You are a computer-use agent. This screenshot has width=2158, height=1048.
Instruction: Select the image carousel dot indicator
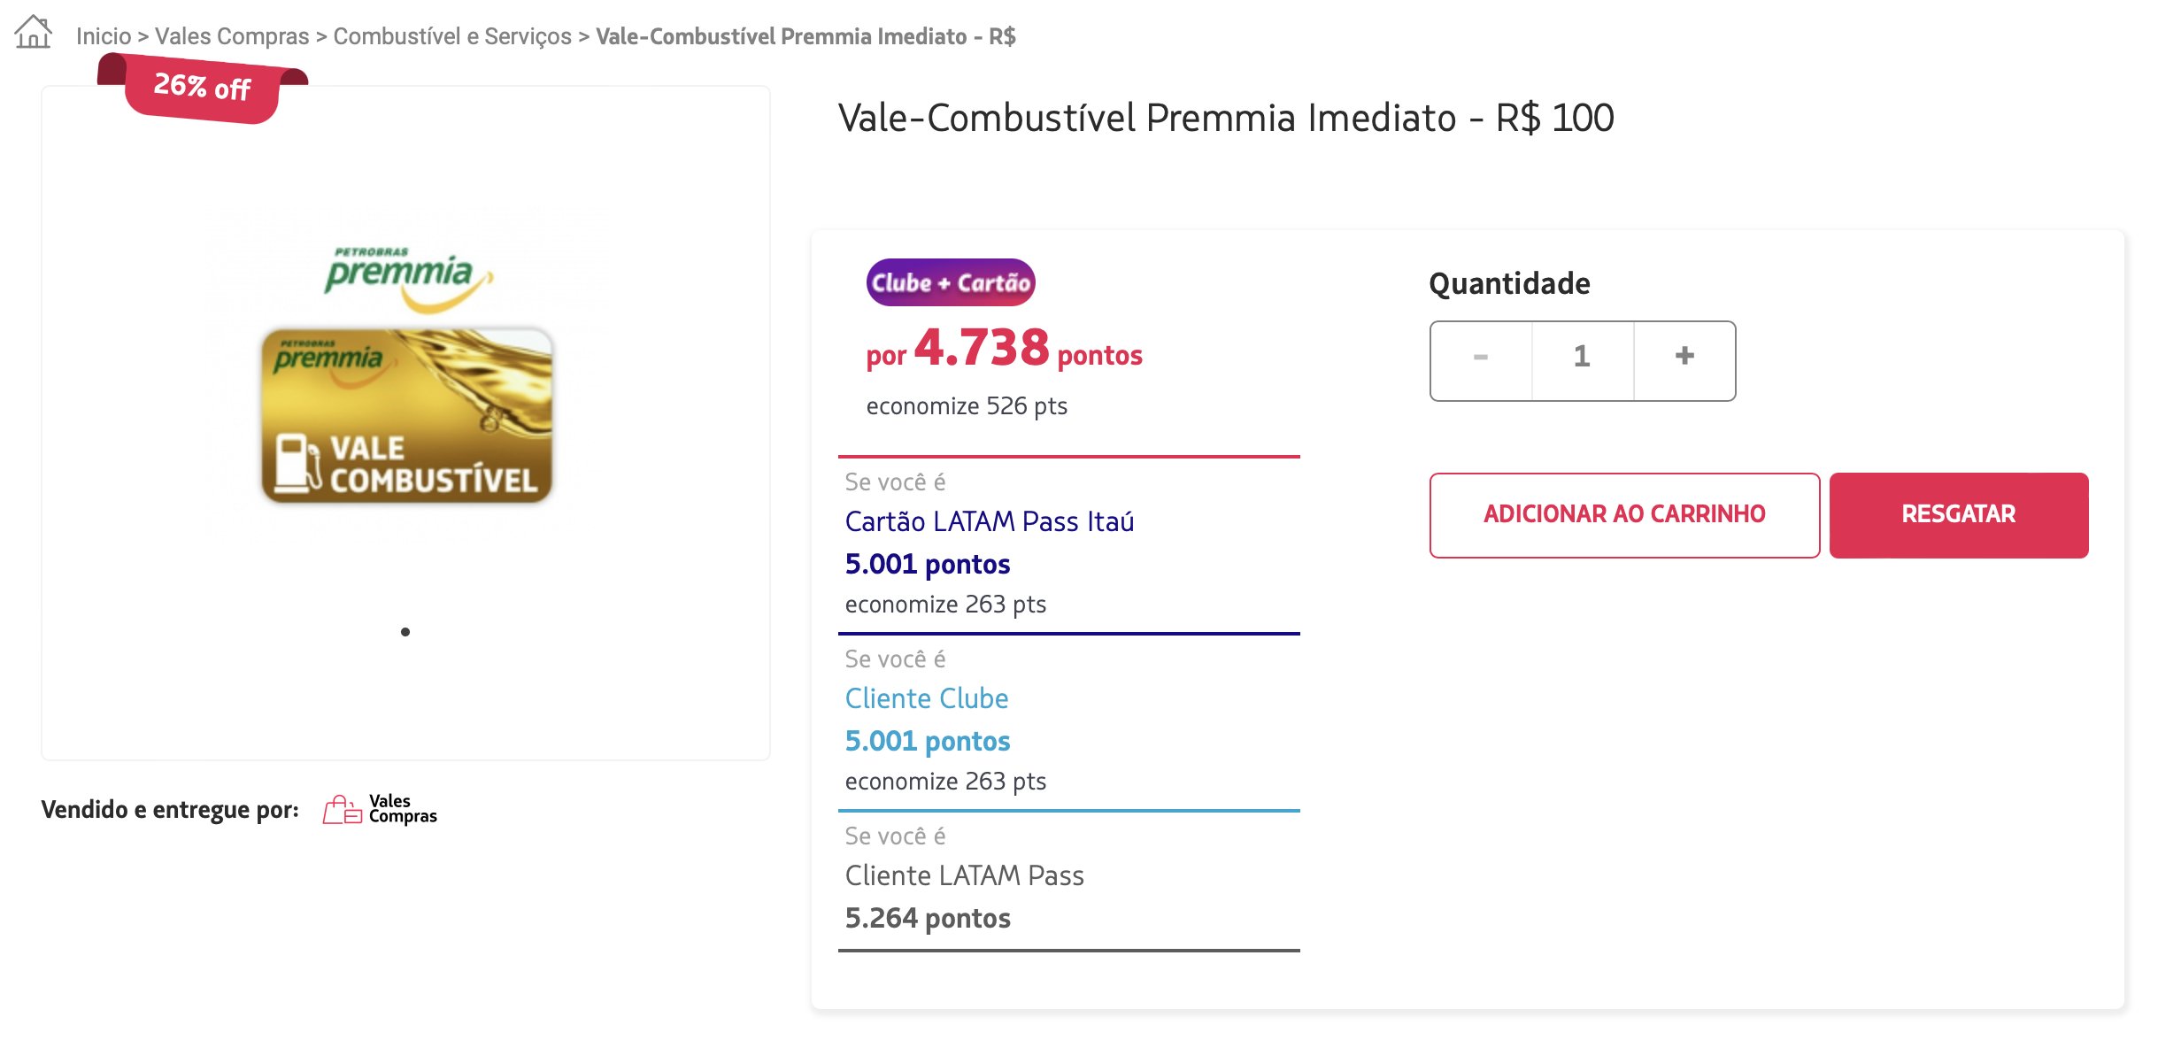[405, 631]
